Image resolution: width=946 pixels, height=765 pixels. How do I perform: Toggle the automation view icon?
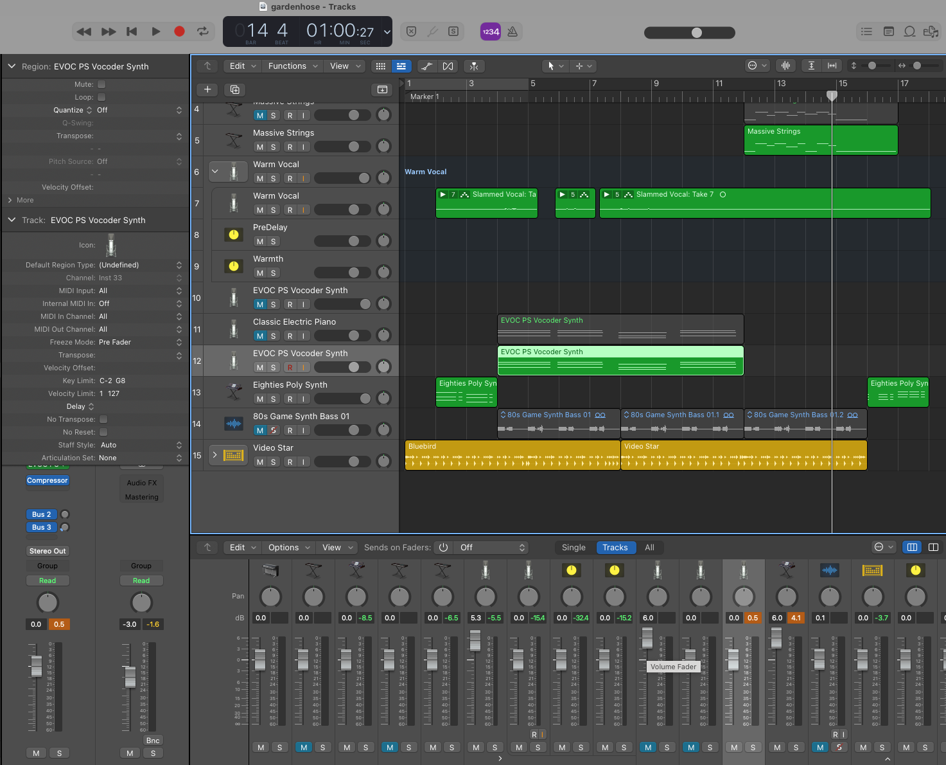click(426, 66)
